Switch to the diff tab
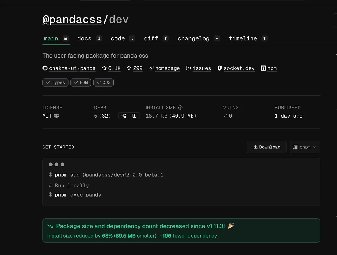The width and height of the screenshot is (337, 255). click(156, 38)
